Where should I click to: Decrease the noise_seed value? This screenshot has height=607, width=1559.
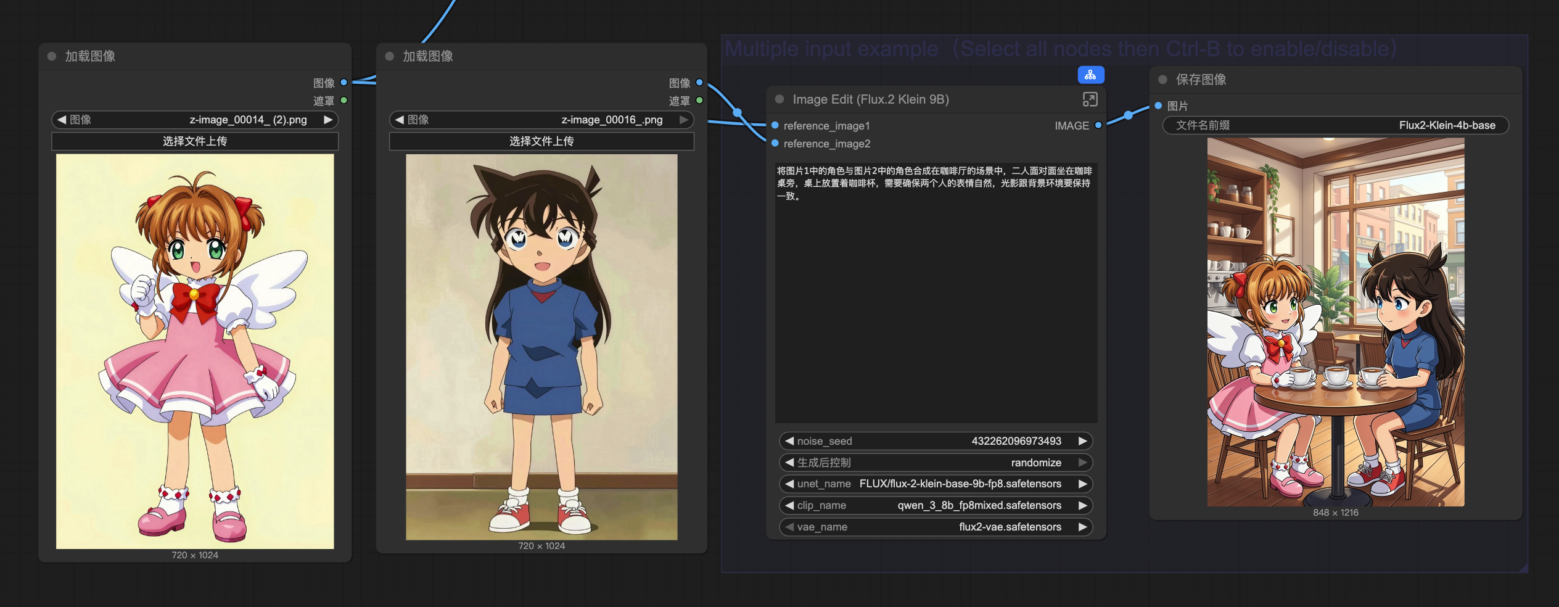coord(789,441)
